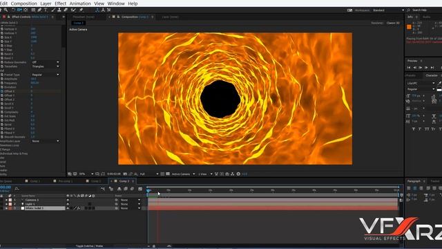Open the viewer resolution Full dropdown

[x=149, y=174]
